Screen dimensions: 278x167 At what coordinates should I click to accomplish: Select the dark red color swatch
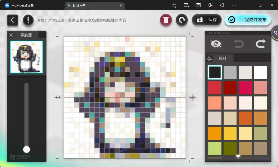[230, 88]
